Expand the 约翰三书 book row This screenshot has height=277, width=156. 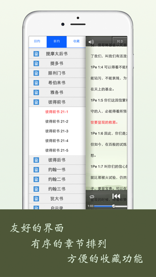coord(57,189)
